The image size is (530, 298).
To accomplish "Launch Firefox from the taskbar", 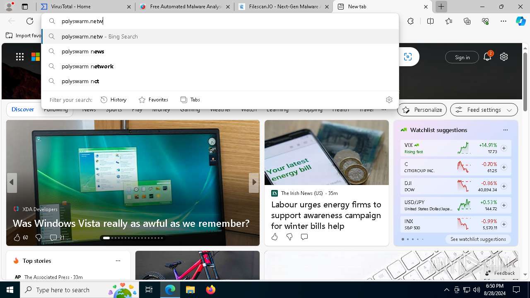I will [x=211, y=290].
